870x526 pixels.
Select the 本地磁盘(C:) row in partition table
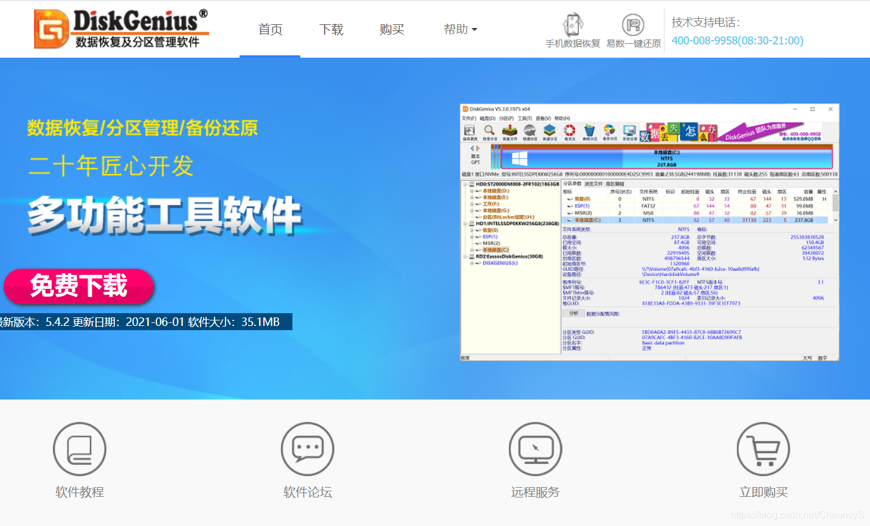click(x=695, y=220)
